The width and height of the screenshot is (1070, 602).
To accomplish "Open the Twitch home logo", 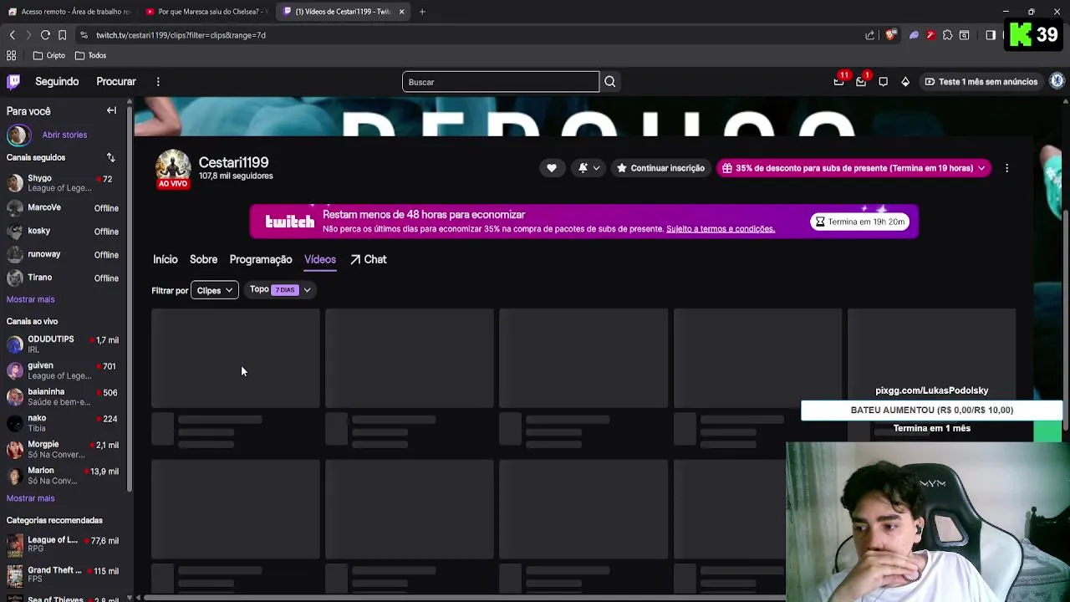I will 13,81.
